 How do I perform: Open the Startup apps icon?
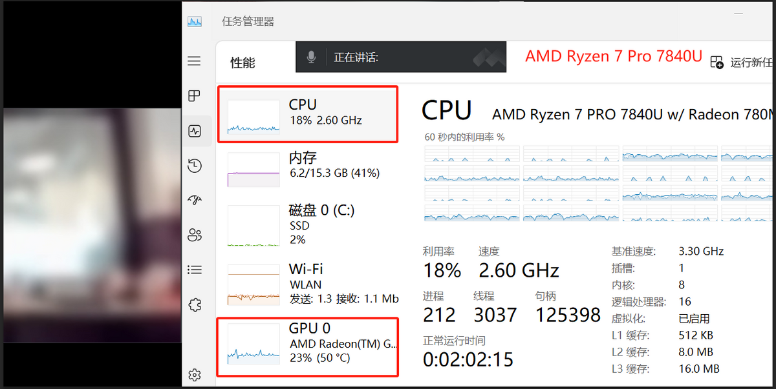pyautogui.click(x=195, y=200)
